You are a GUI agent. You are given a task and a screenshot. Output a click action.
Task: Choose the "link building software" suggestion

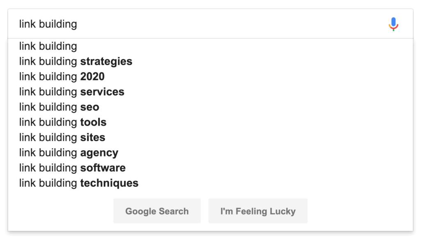[x=72, y=168]
